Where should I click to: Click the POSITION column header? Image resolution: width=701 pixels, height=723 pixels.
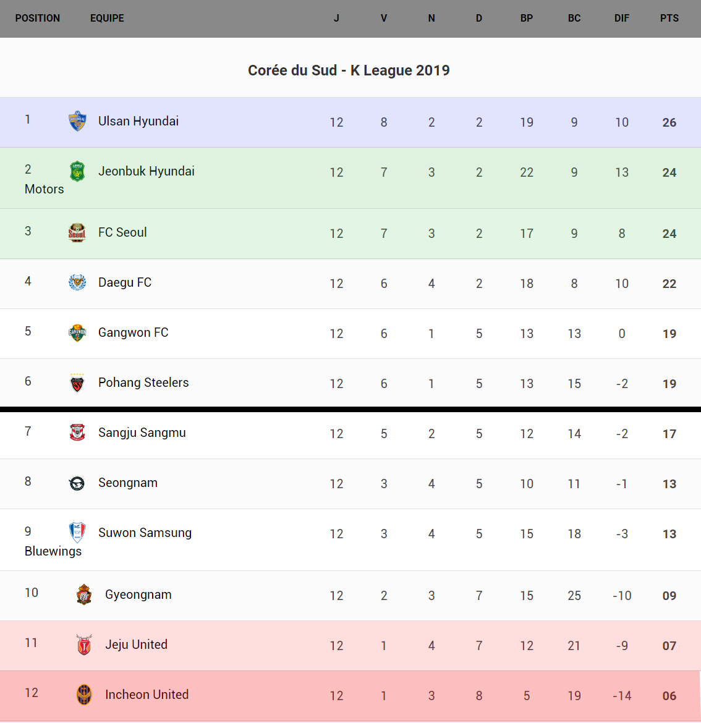38,19
